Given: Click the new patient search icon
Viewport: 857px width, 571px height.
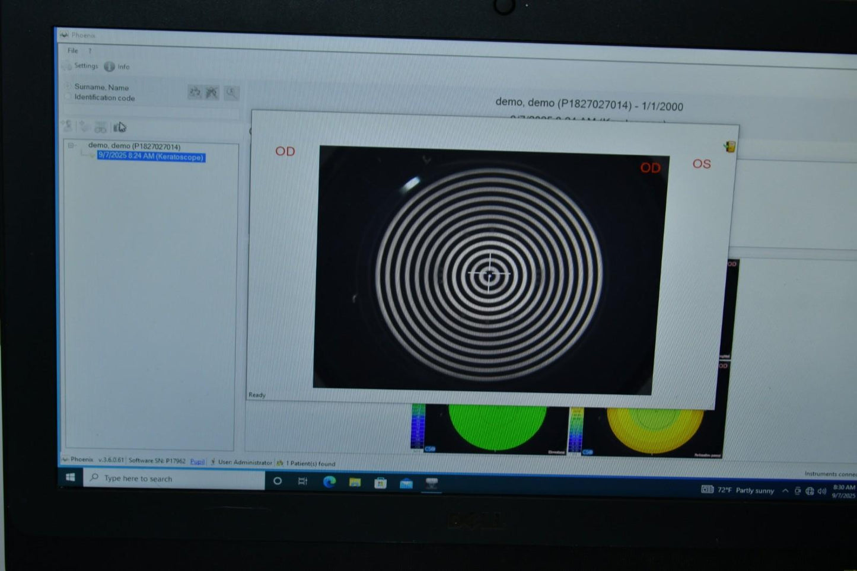Looking at the screenshot, I should tap(195, 92).
